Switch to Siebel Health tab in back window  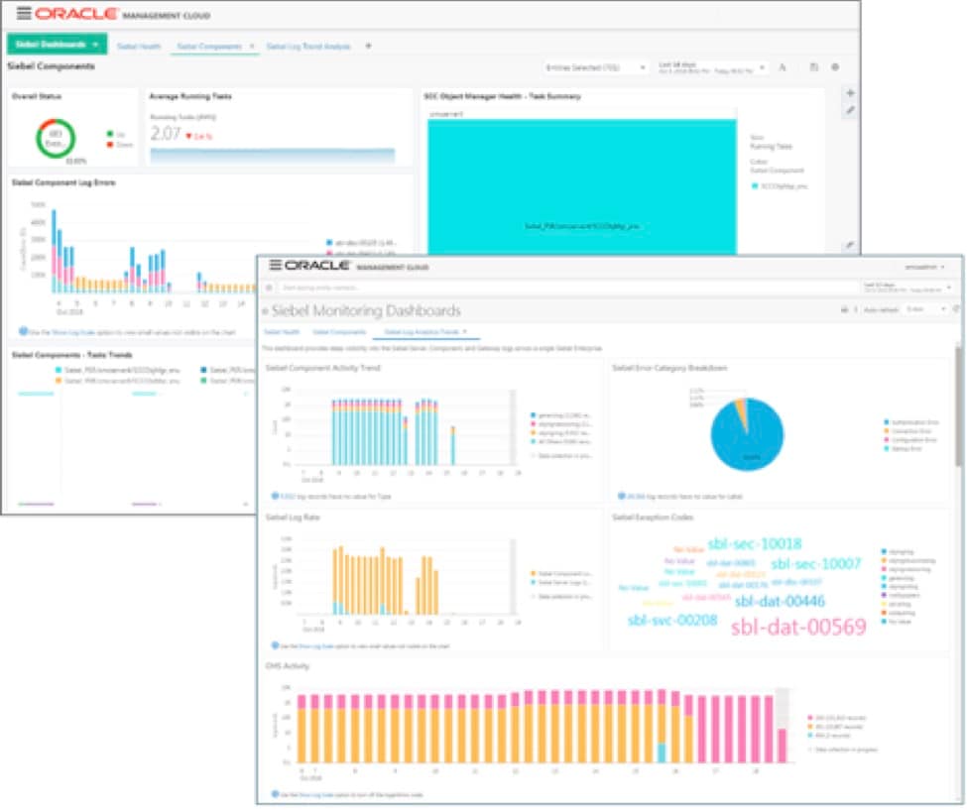point(139,47)
